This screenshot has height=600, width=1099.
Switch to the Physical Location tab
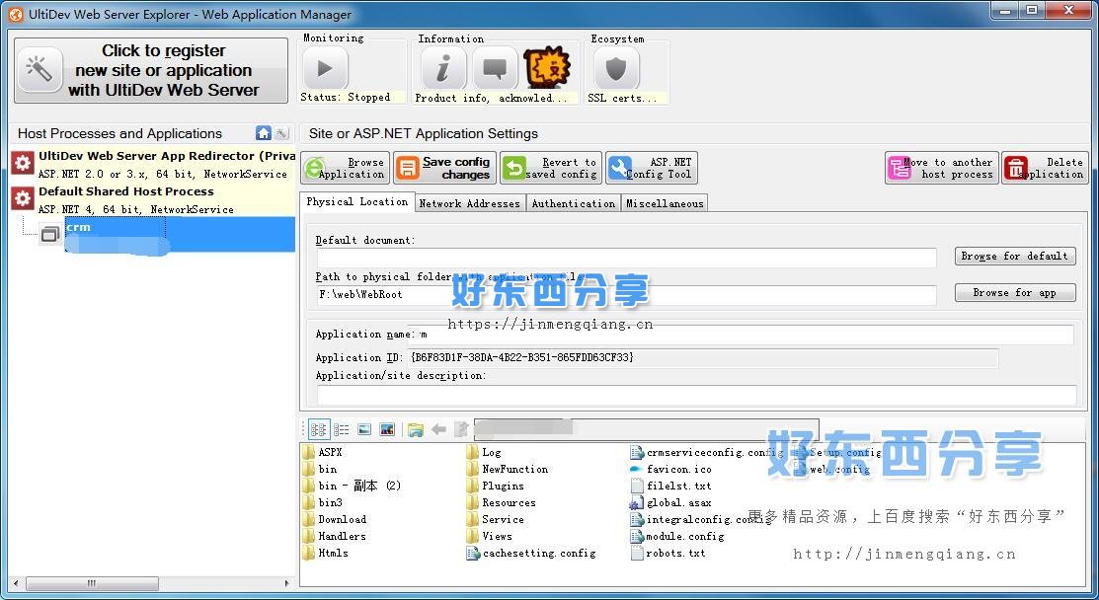point(357,201)
